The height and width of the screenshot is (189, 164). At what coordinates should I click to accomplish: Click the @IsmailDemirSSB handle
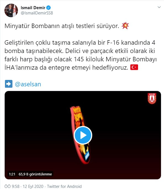(37, 13)
